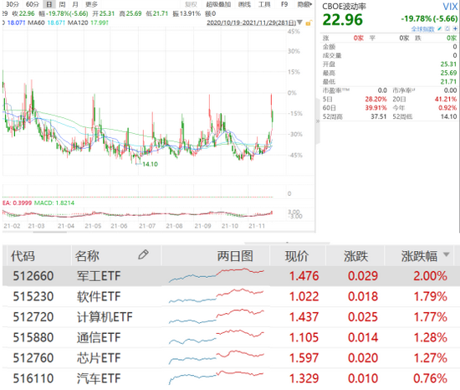Image resolution: width=460 pixels, height=390 pixels.
Task: Click the pencil icon in the 名称 column header
Action: pos(143,254)
